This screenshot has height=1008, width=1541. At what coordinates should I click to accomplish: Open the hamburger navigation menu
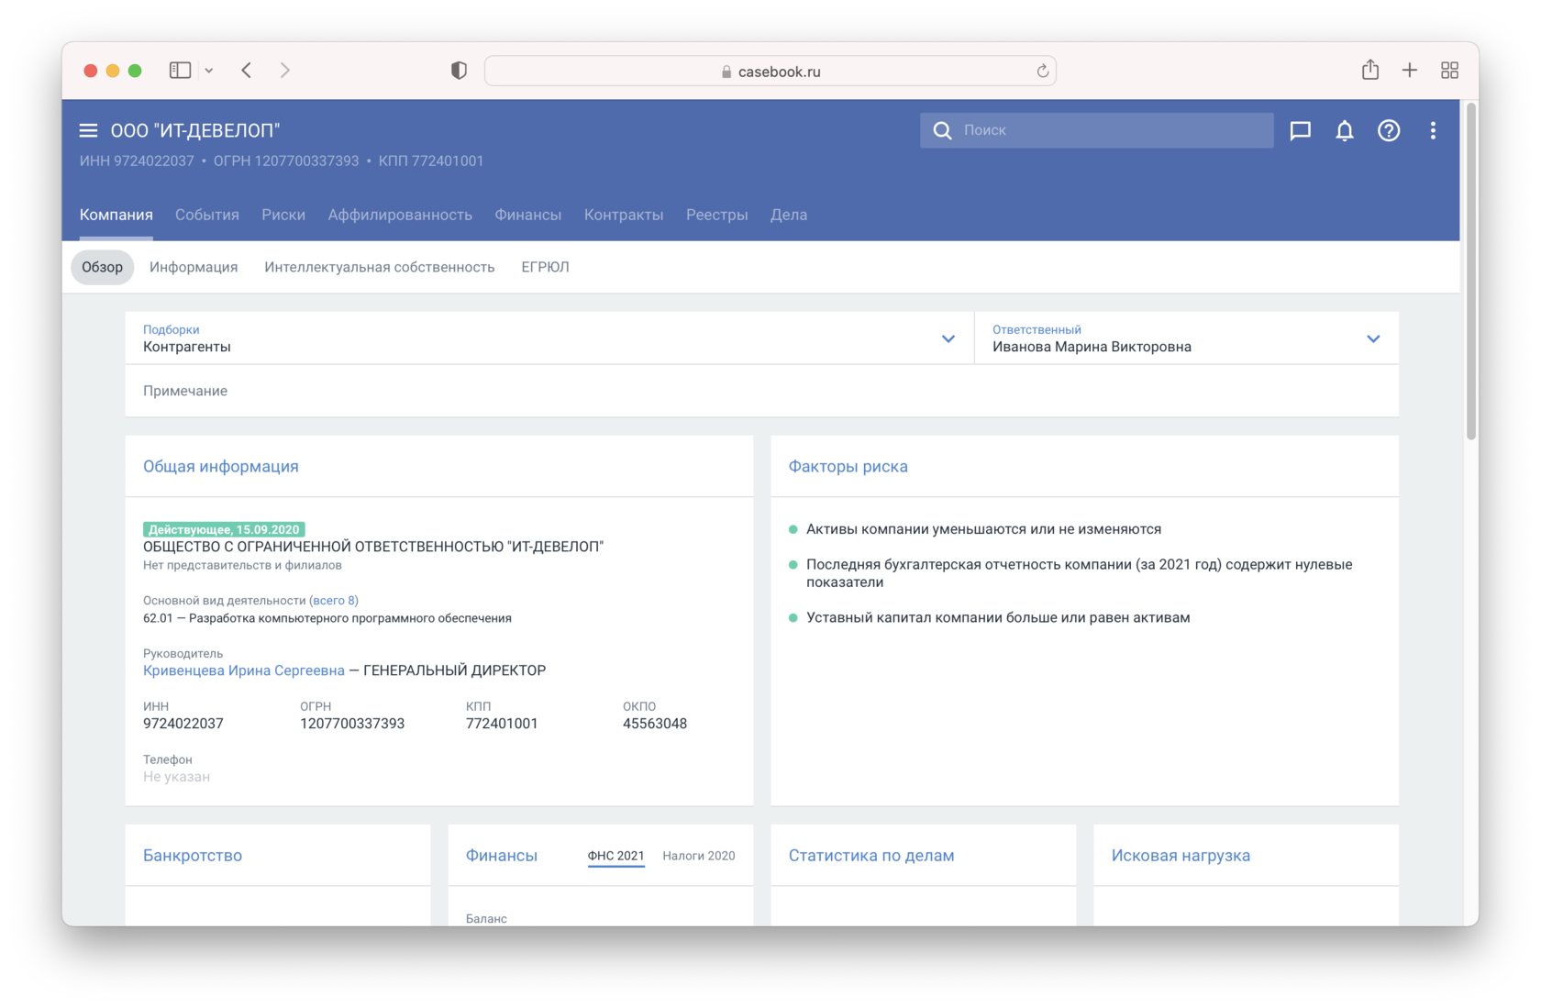click(88, 130)
